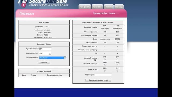Choose the 1499 six-month radio button

pos(105,65)
